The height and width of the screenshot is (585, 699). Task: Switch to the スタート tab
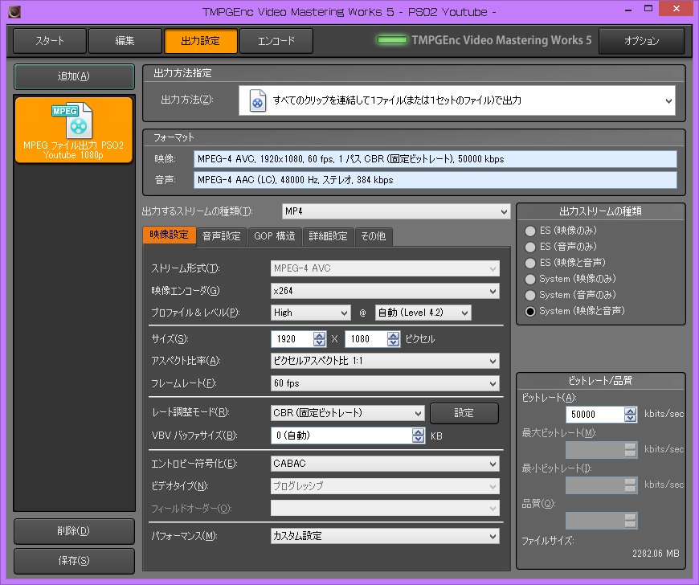[50, 41]
